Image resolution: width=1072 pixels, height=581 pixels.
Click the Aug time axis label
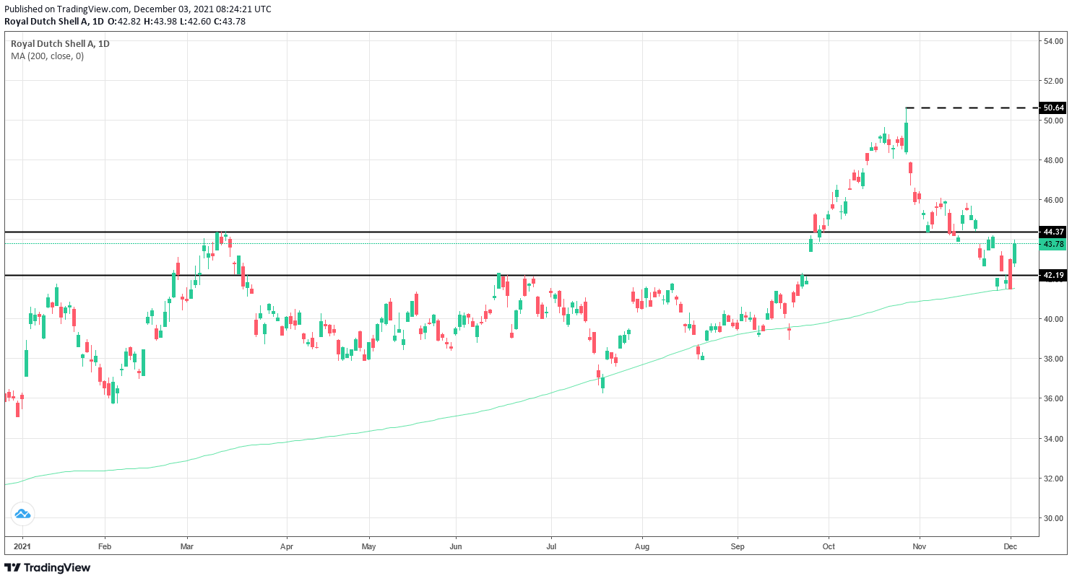[x=641, y=547]
